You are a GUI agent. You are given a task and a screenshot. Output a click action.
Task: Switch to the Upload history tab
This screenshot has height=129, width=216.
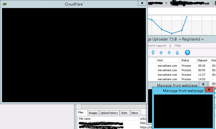pyautogui.click(x=109, y=113)
